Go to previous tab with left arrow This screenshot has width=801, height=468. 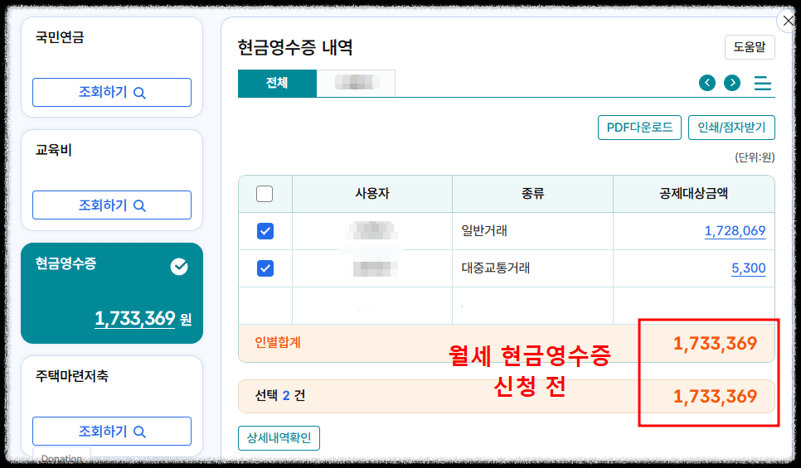pyautogui.click(x=707, y=83)
